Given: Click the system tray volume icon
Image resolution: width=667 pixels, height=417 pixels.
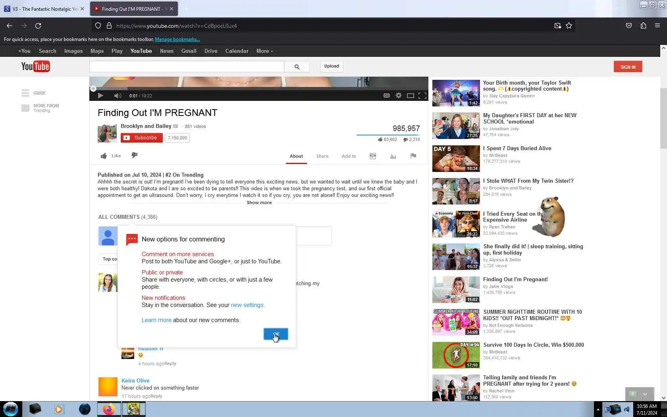Looking at the screenshot, I should coord(627,409).
